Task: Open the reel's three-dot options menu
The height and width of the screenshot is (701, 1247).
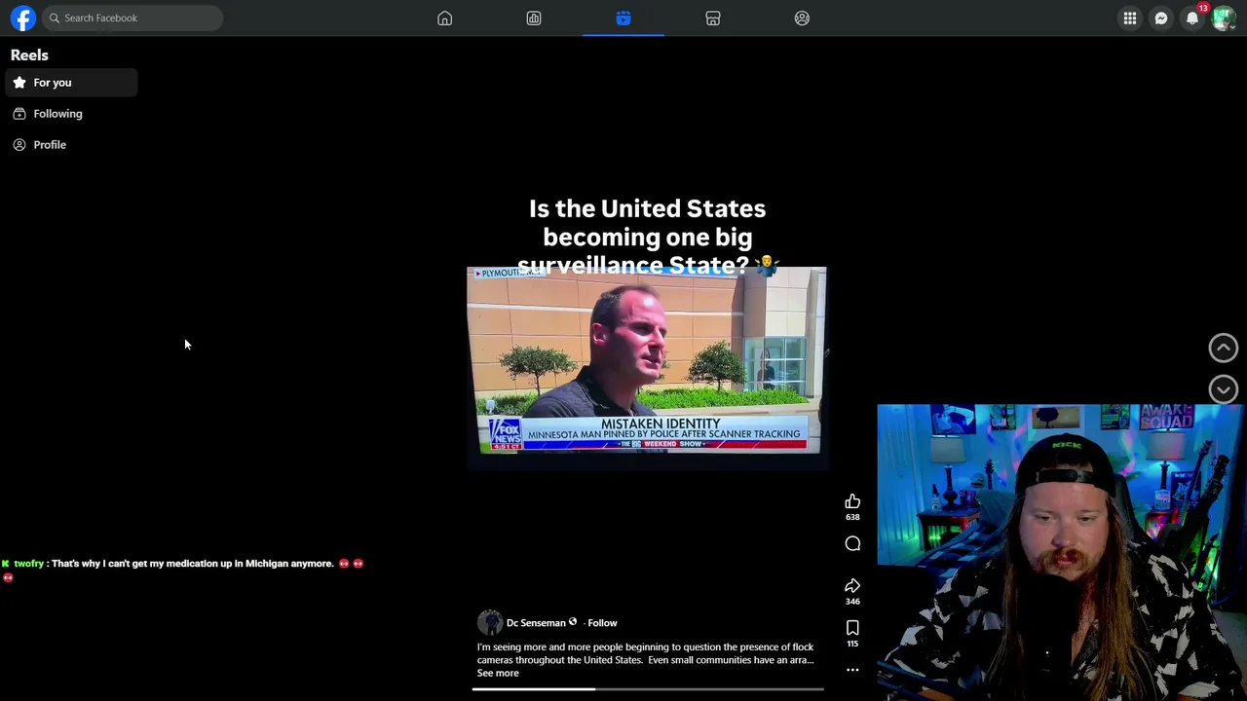Action: [x=852, y=670]
